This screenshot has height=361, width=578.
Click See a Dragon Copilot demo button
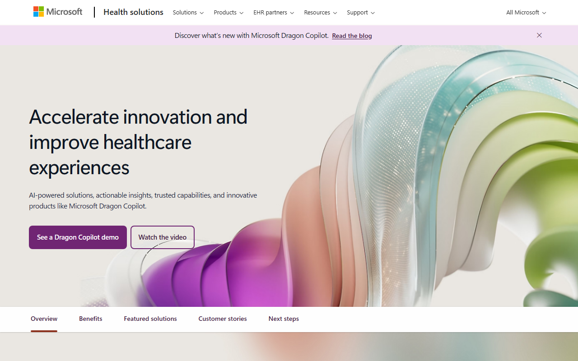click(x=78, y=237)
